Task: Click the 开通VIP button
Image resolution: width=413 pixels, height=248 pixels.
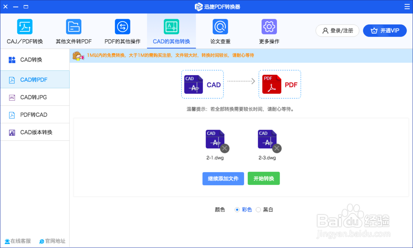Action: click(385, 31)
